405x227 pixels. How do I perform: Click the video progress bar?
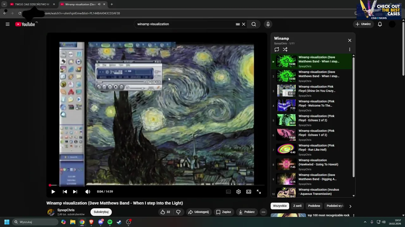tap(157, 185)
